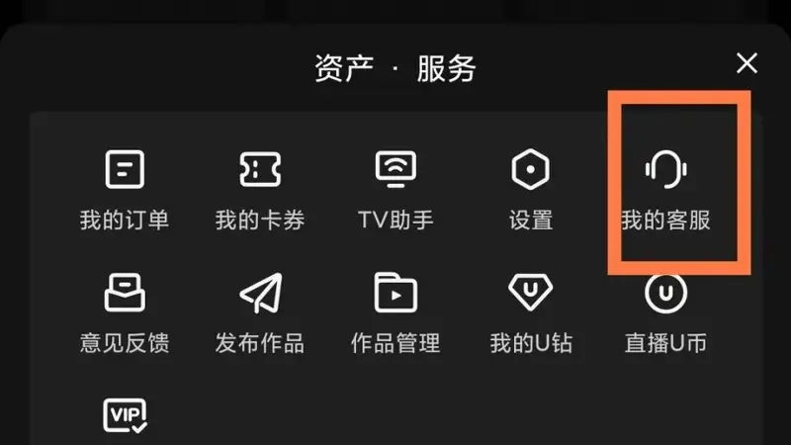Contact support via the headset icon
791x445 pixels.
point(665,169)
